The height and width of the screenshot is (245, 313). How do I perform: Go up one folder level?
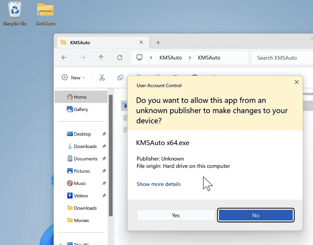pyautogui.click(x=101, y=57)
